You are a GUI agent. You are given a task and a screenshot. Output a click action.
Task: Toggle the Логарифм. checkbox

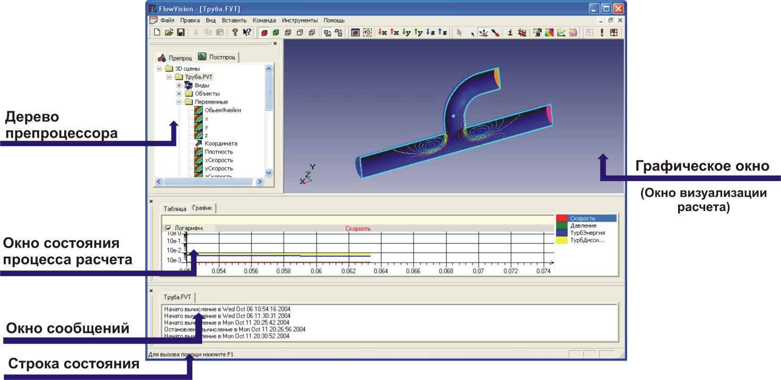click(169, 228)
